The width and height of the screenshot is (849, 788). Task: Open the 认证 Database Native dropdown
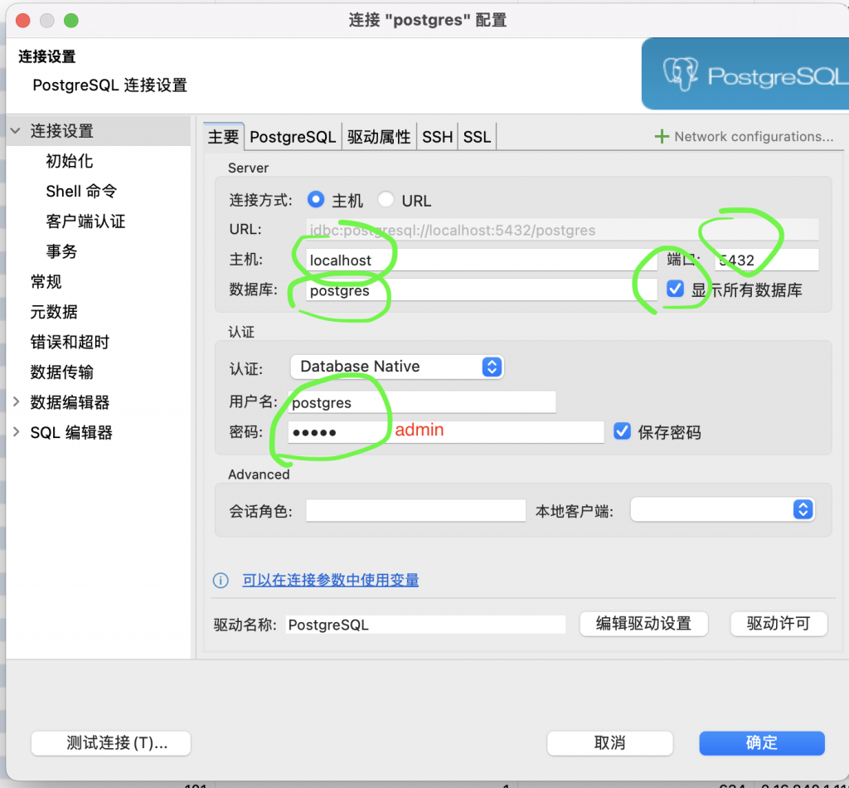tap(397, 367)
